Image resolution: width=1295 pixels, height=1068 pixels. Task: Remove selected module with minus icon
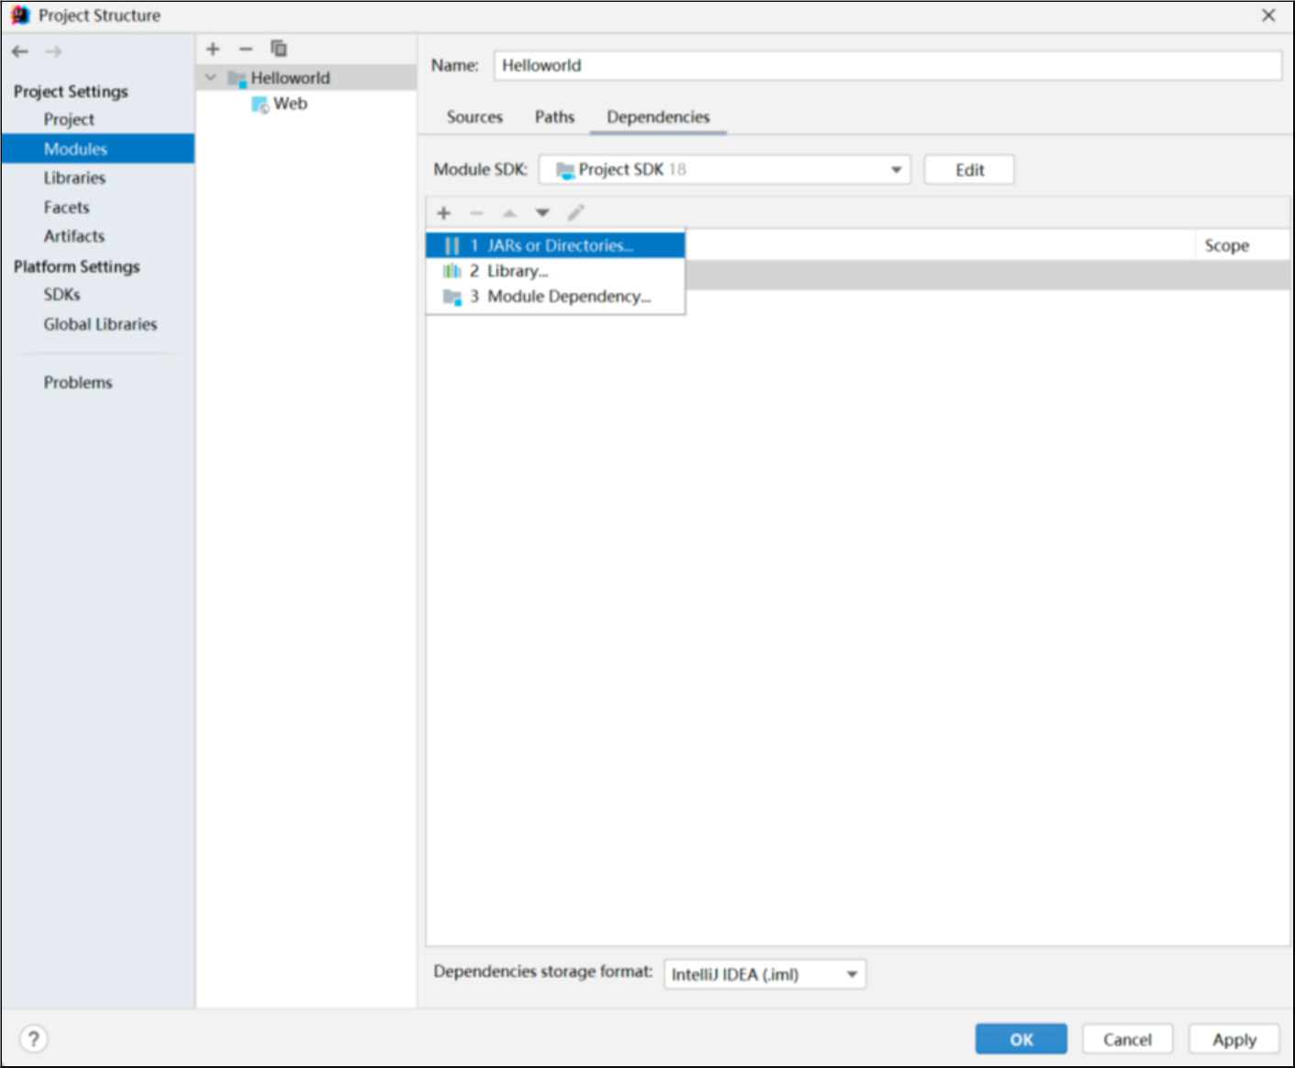coord(245,49)
